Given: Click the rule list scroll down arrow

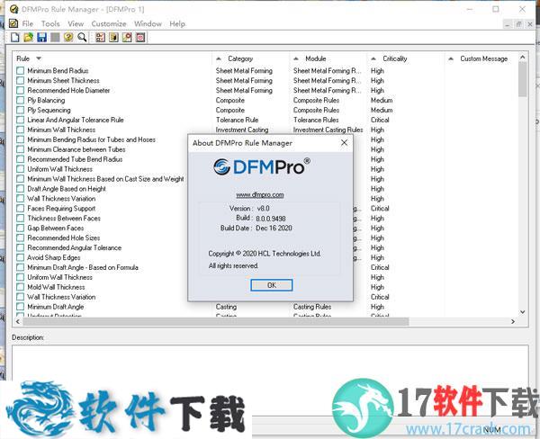Looking at the screenshot, I should 522,312.
